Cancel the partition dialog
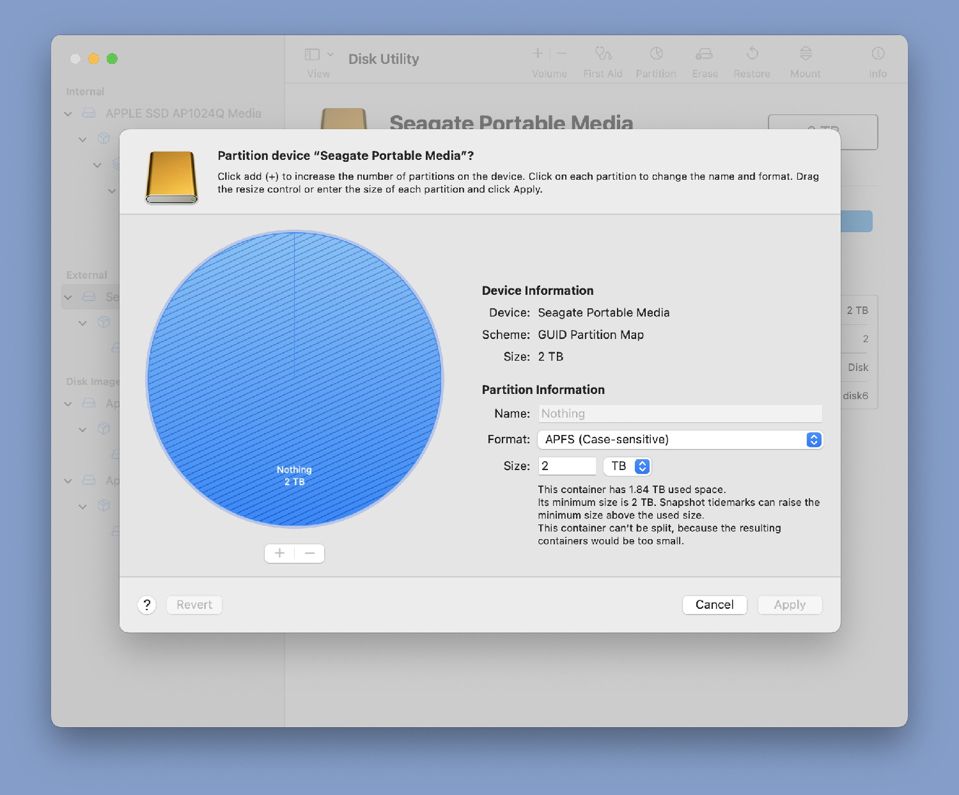The height and width of the screenshot is (795, 959). tap(714, 605)
